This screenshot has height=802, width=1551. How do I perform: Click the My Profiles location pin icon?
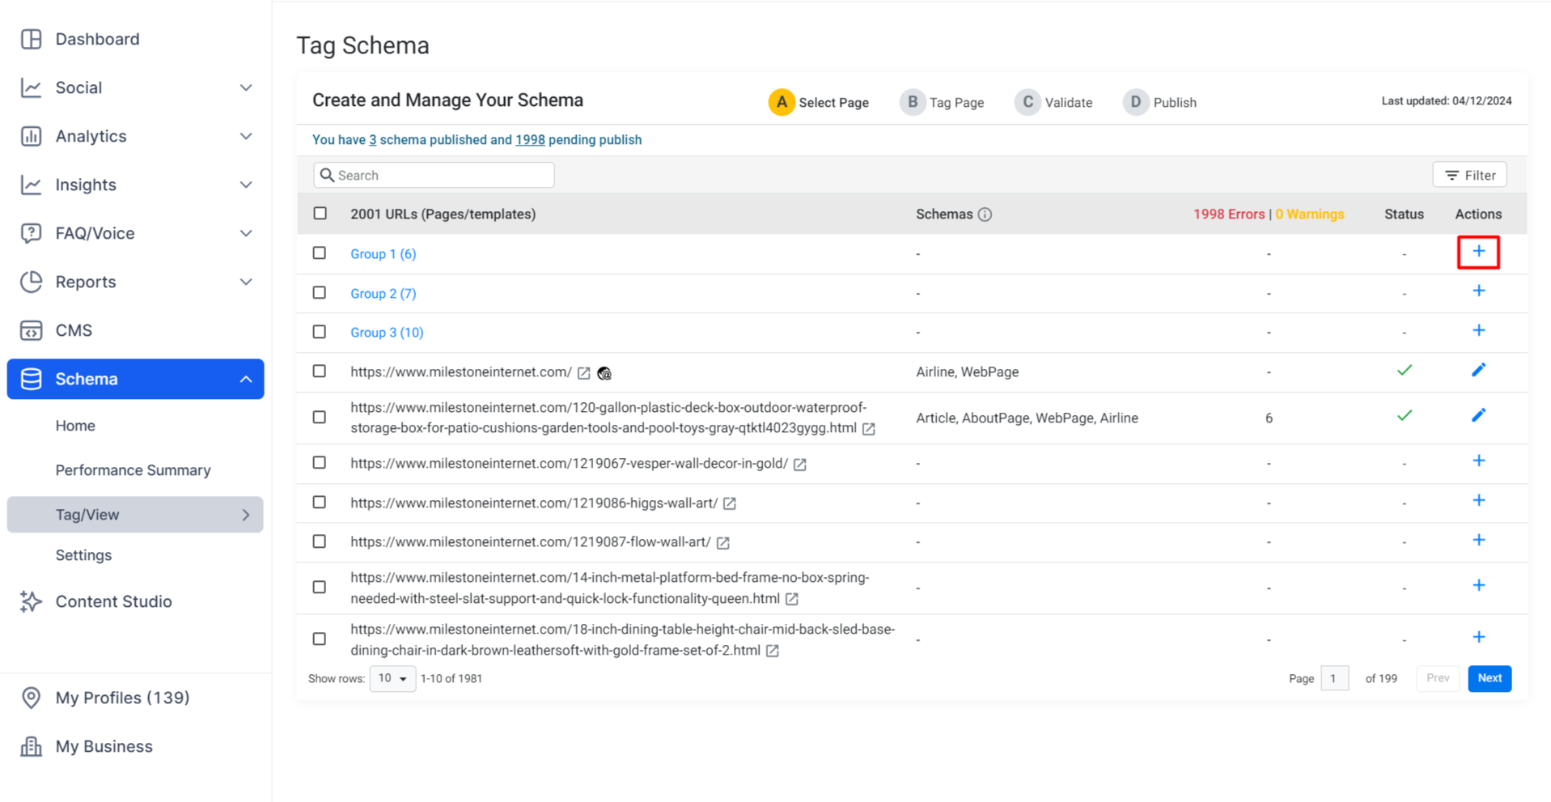click(x=31, y=698)
